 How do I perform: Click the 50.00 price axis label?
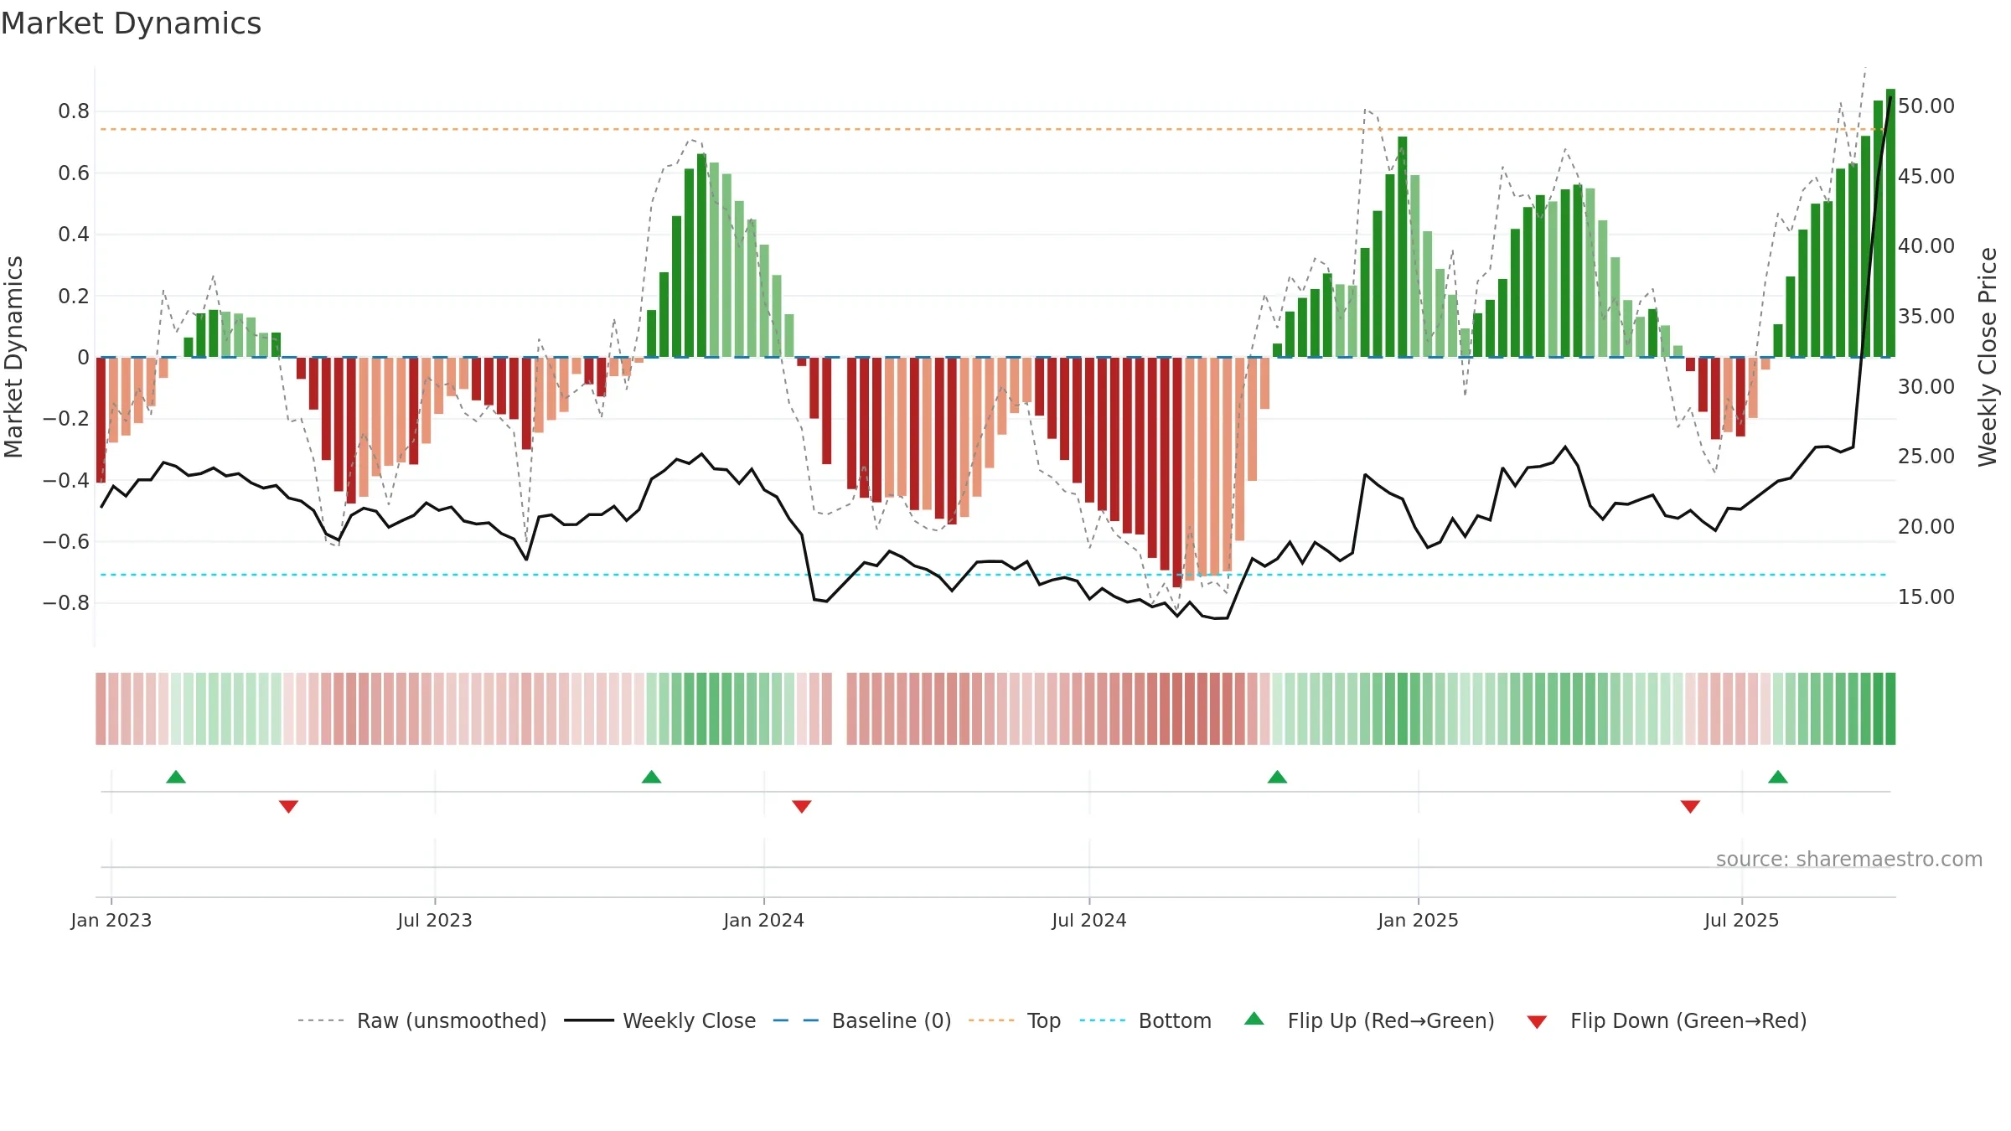[x=1926, y=106]
